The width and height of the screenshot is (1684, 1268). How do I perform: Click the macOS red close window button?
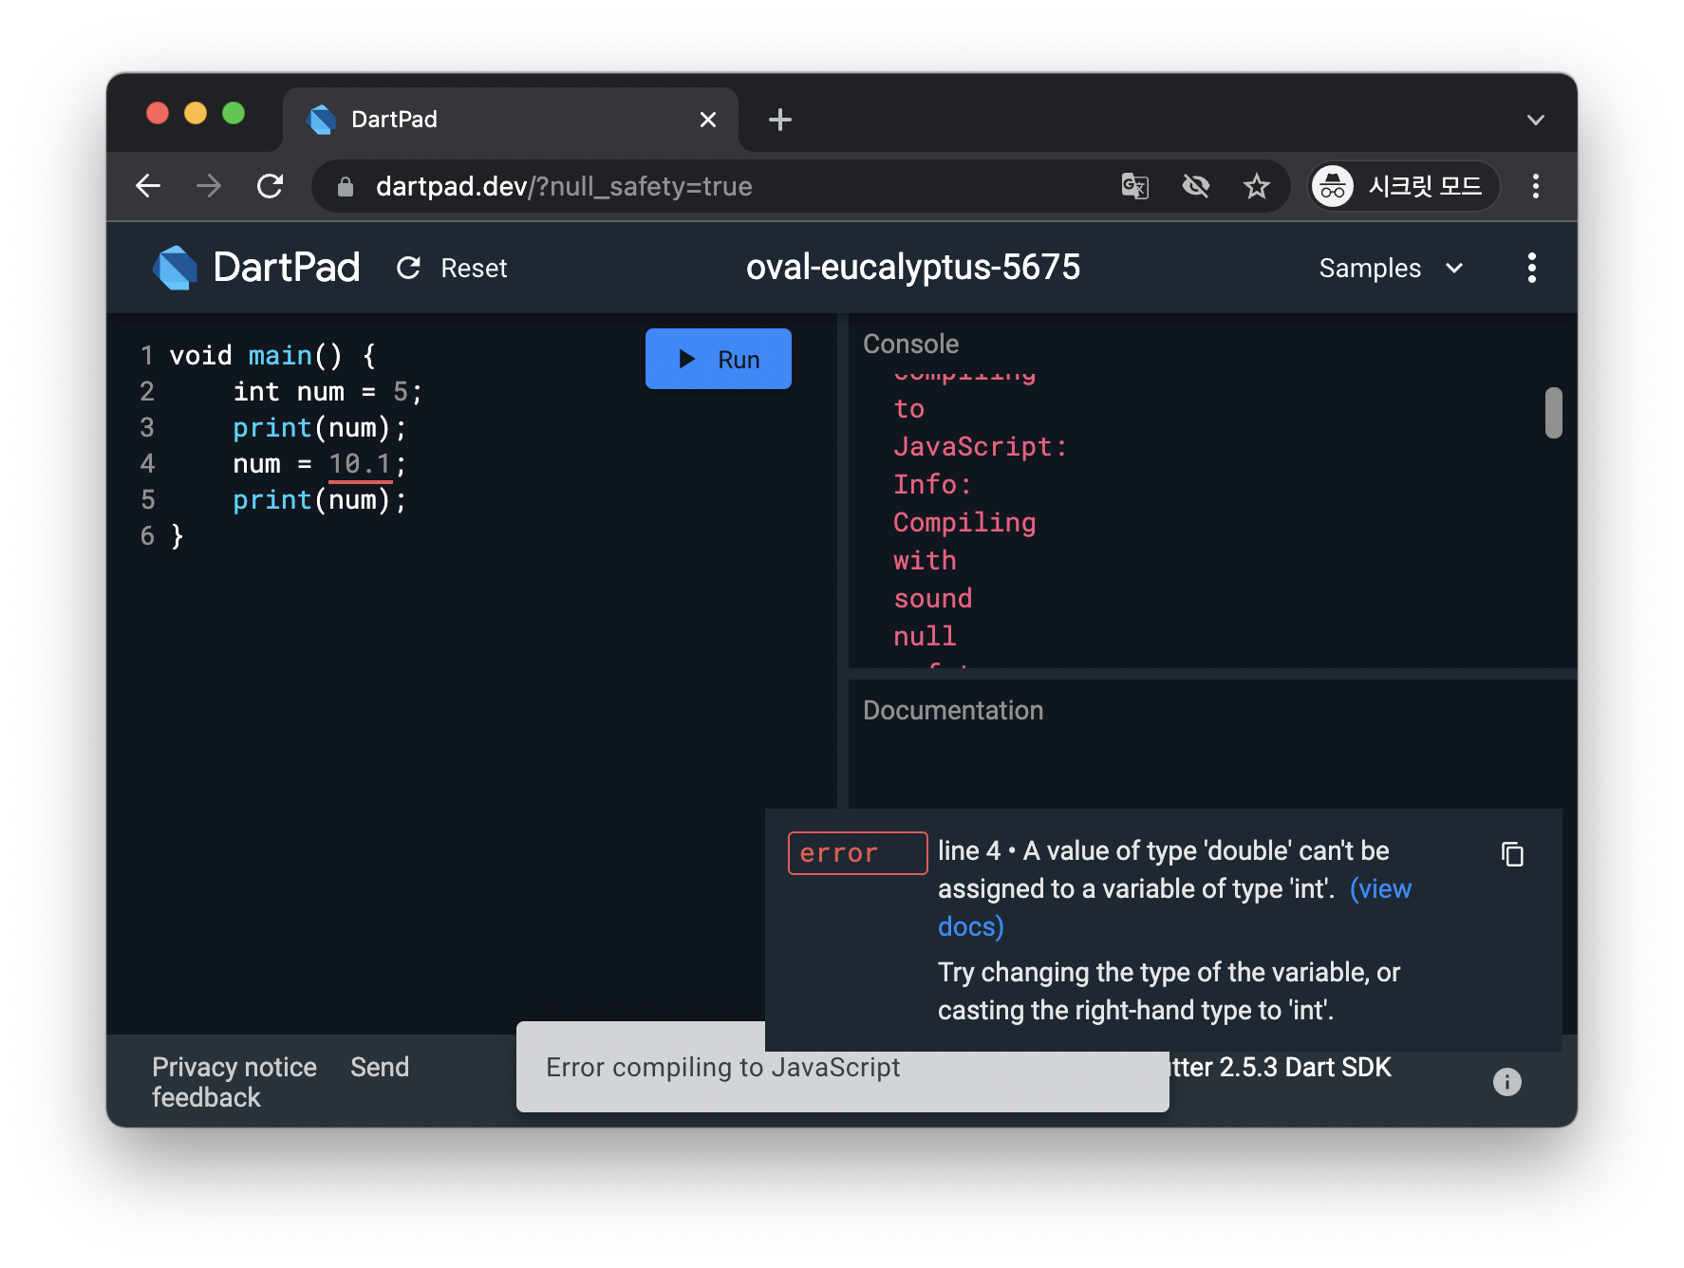(x=158, y=114)
